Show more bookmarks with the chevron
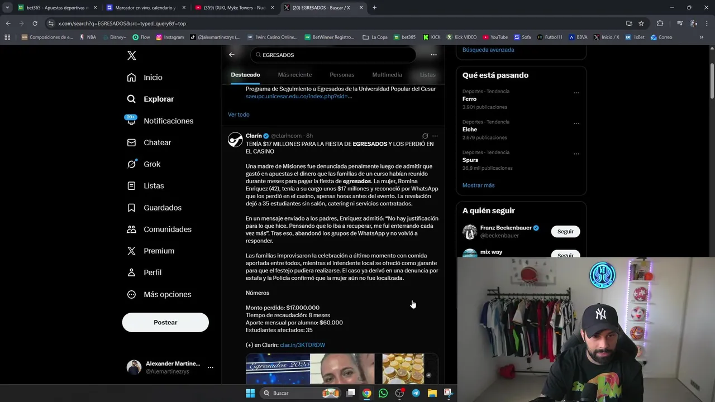Image resolution: width=715 pixels, height=402 pixels. pos(702,37)
